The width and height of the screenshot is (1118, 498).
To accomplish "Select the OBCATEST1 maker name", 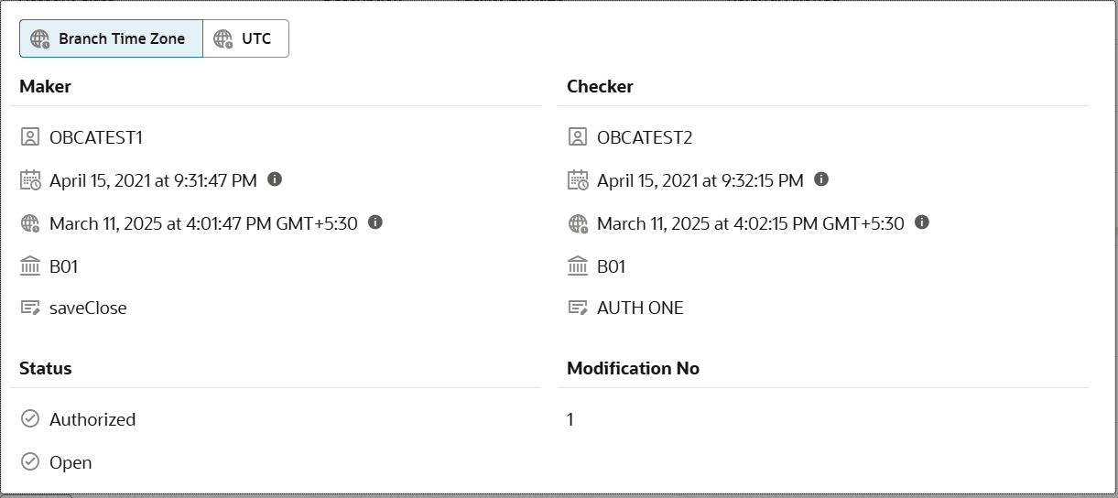I will coord(96,138).
